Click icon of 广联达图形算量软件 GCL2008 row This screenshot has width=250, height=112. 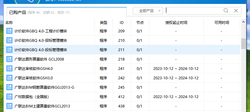click(x=9, y=59)
